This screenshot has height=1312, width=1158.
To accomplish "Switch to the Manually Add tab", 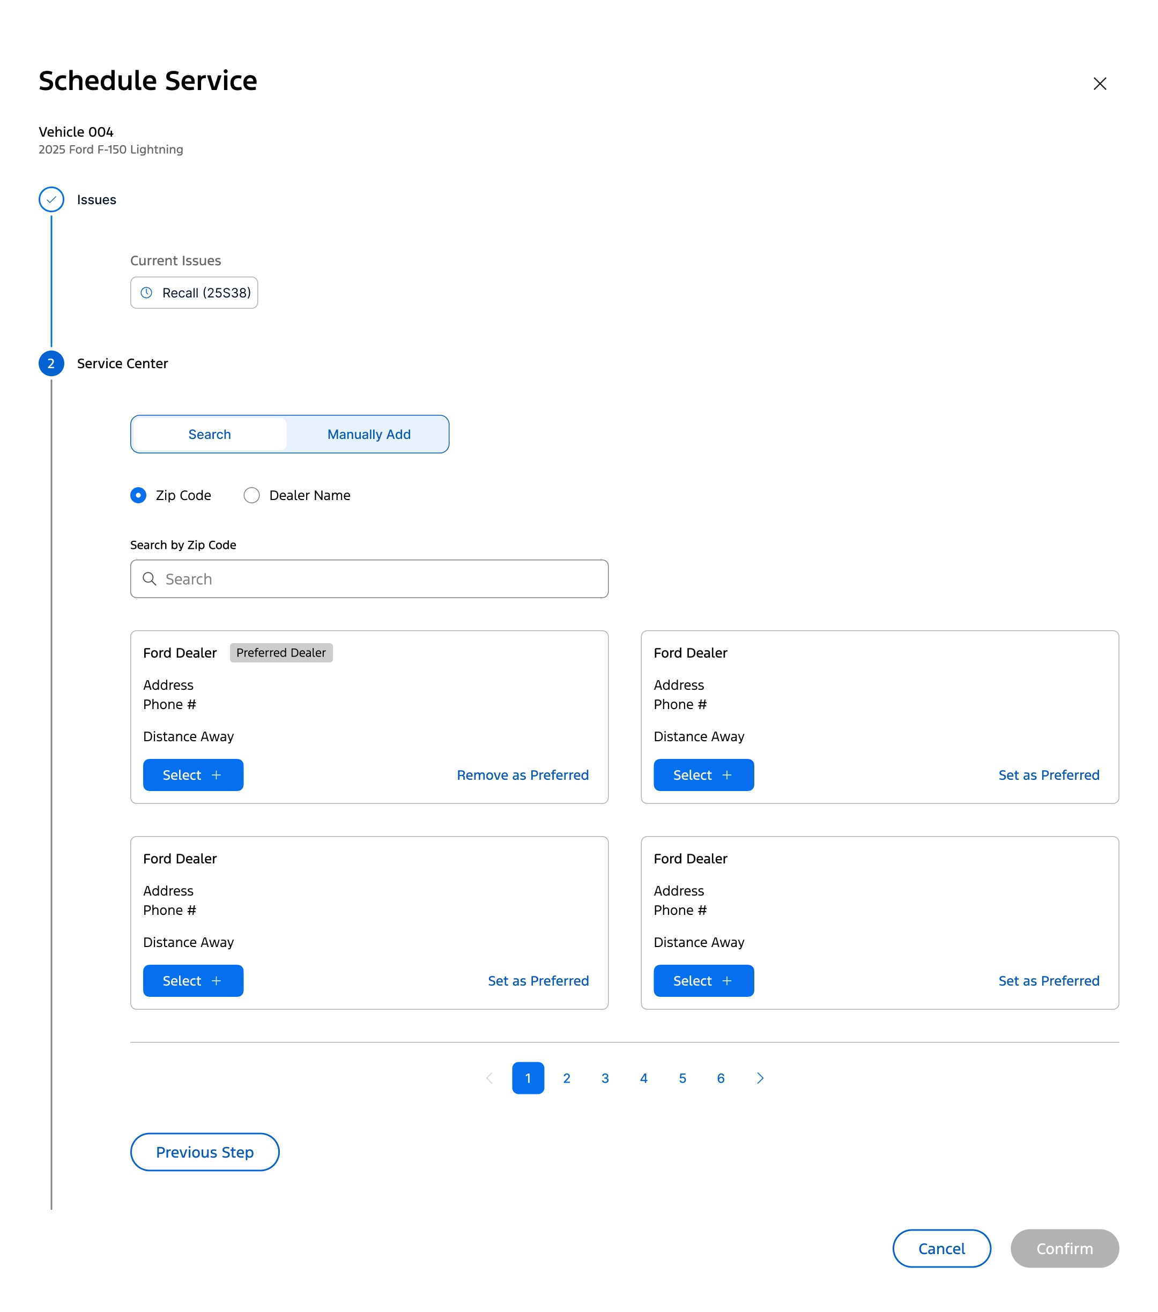I will pos(369,434).
